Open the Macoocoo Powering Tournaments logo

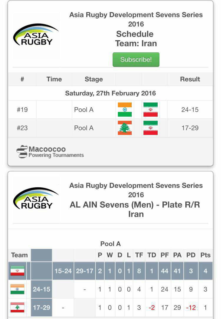click(50, 152)
